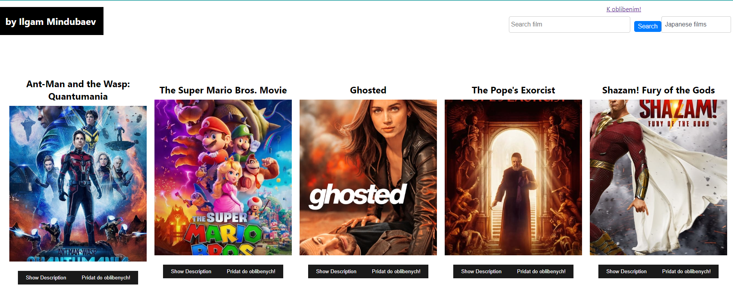Open the Shazam! Fury of the Gods poster
The height and width of the screenshot is (295, 733).
click(658, 177)
